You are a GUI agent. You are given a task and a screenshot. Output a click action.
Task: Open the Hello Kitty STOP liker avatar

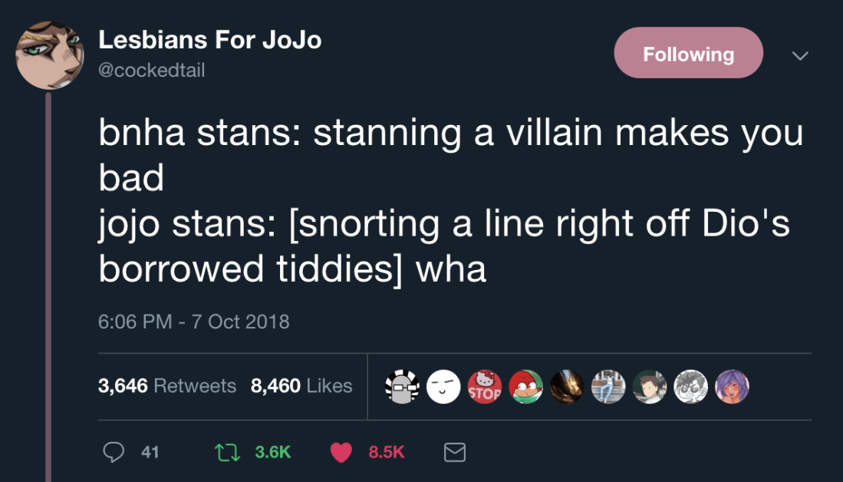(x=484, y=387)
